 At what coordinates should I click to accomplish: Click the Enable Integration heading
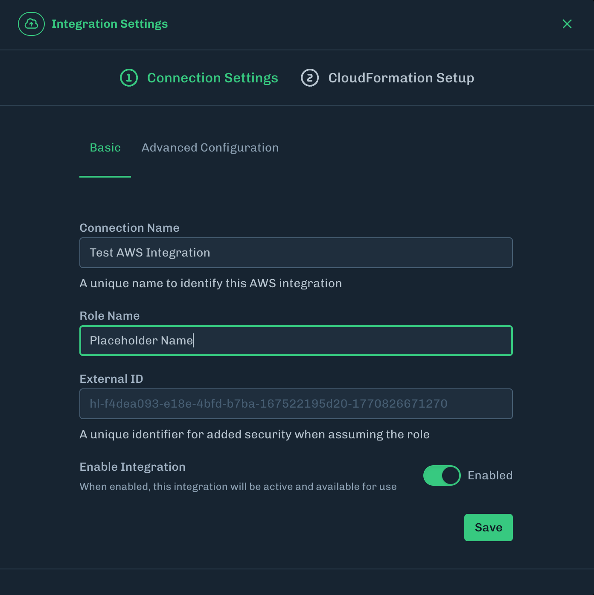(x=132, y=467)
